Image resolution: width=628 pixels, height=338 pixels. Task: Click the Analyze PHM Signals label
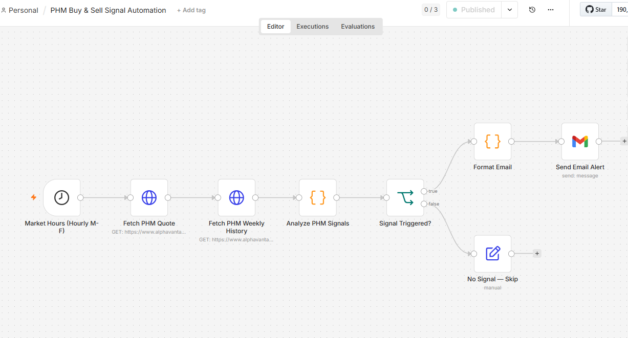point(318,223)
